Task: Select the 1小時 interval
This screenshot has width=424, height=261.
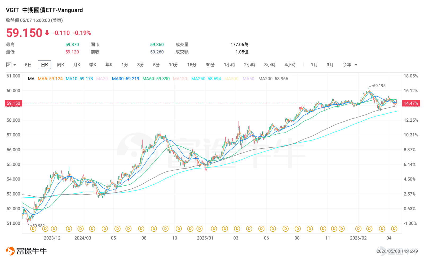Action: 229,65
